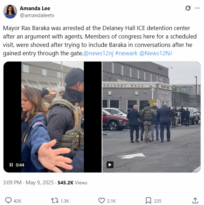Click the Grok slashed-circle icon

point(188,8)
